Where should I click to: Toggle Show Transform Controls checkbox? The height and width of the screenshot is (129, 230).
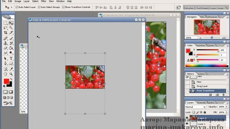(x=63, y=7)
